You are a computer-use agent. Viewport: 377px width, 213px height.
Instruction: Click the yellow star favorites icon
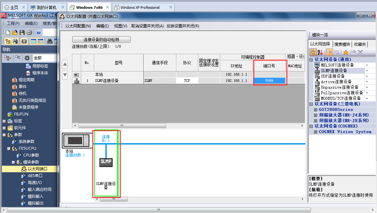(346, 52)
